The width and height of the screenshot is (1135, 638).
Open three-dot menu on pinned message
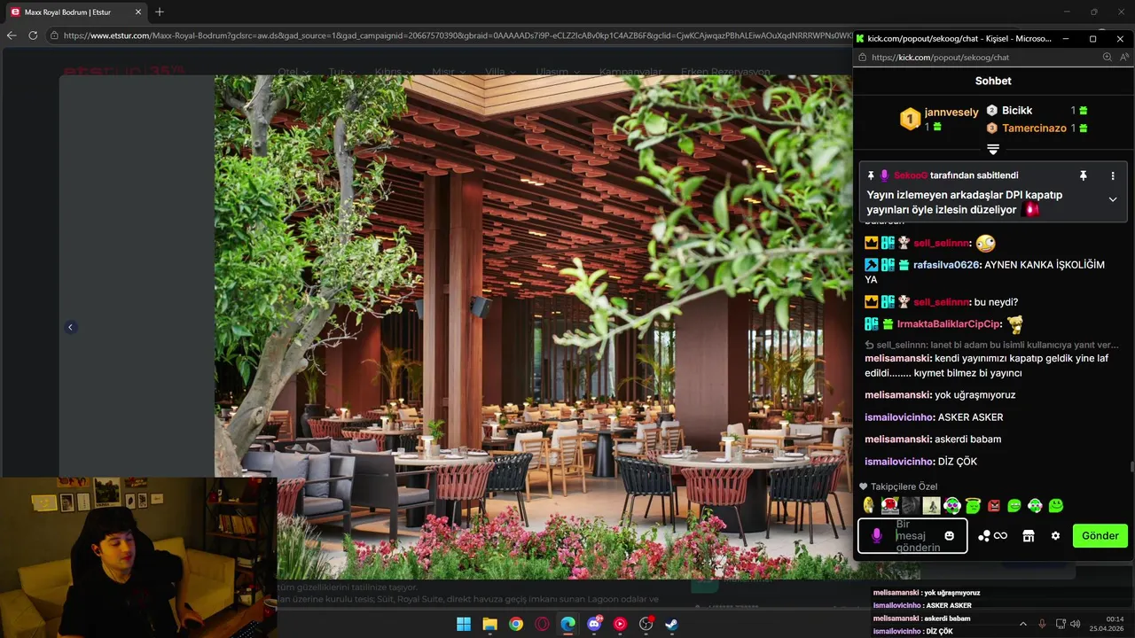coord(1113,175)
